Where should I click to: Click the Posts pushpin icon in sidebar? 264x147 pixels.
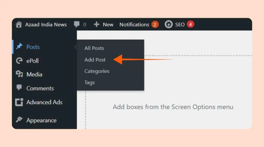[19, 47]
